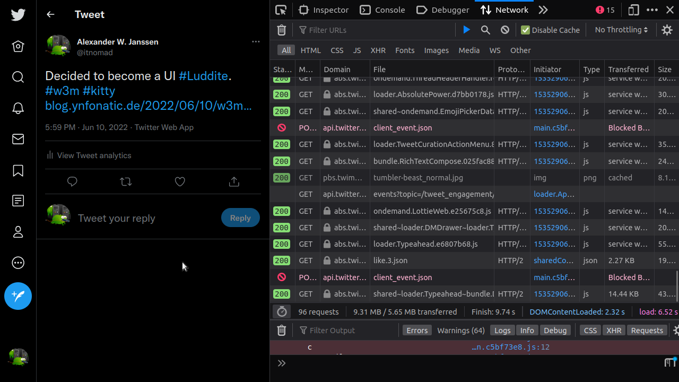This screenshot has height=382, width=679.
Task: Focus the Filter Output console field
Action: (x=347, y=331)
